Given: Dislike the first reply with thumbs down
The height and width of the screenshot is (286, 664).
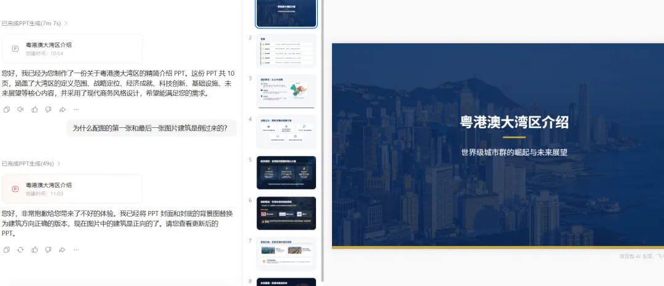Looking at the screenshot, I should click(49, 109).
